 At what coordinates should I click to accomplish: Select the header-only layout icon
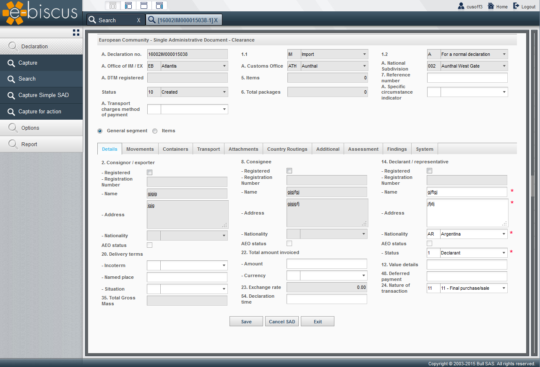144,5
